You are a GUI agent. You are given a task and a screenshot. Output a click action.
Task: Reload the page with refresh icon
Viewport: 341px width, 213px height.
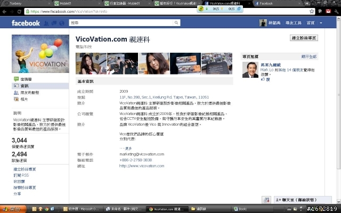(x=19, y=12)
